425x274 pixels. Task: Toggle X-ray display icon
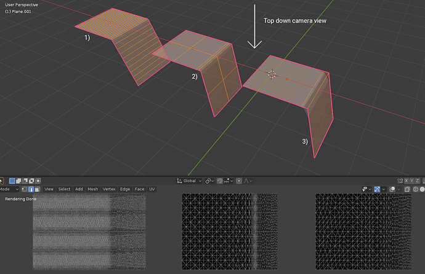(407, 189)
